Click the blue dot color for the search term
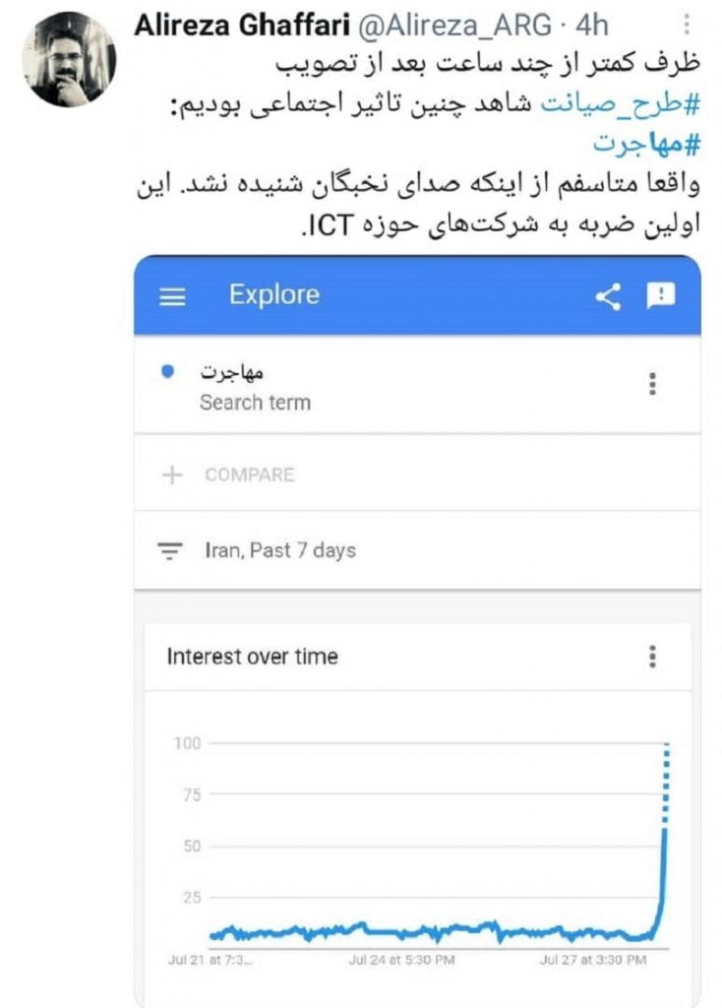 pyautogui.click(x=167, y=372)
